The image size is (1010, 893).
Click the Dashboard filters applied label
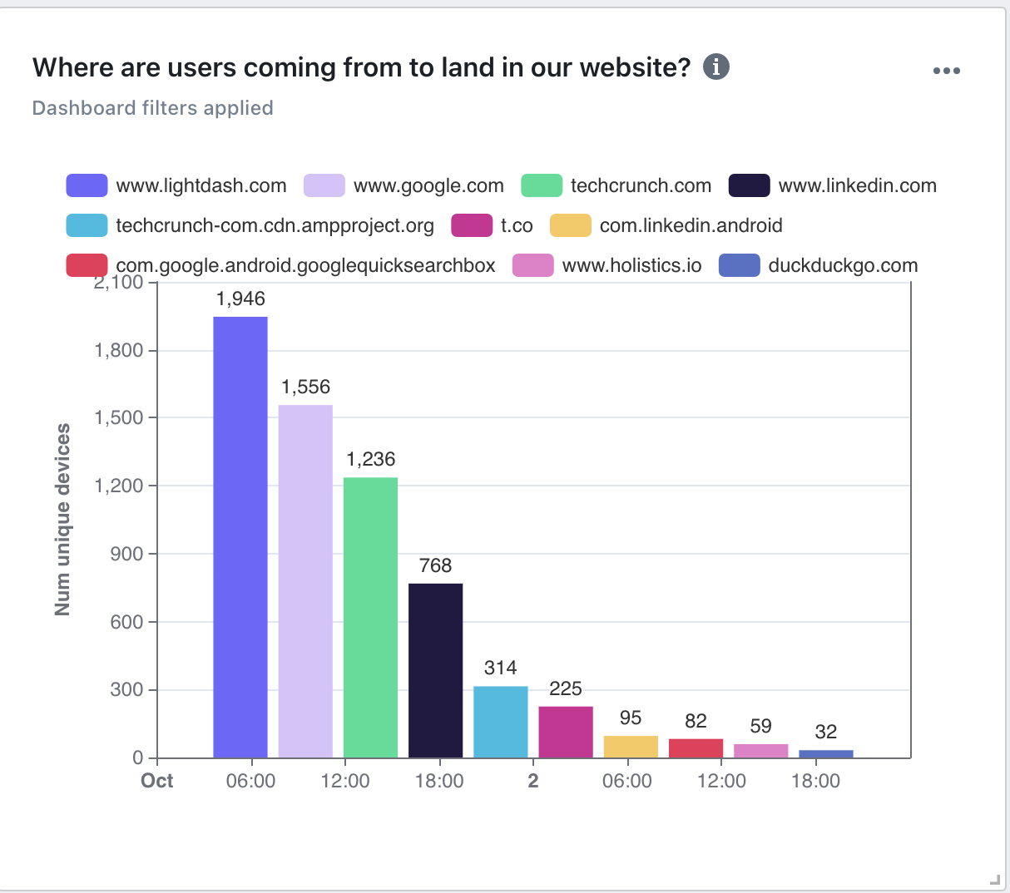[x=153, y=108]
